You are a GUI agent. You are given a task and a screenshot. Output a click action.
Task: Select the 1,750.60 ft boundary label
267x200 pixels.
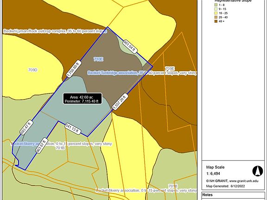coord(74,69)
